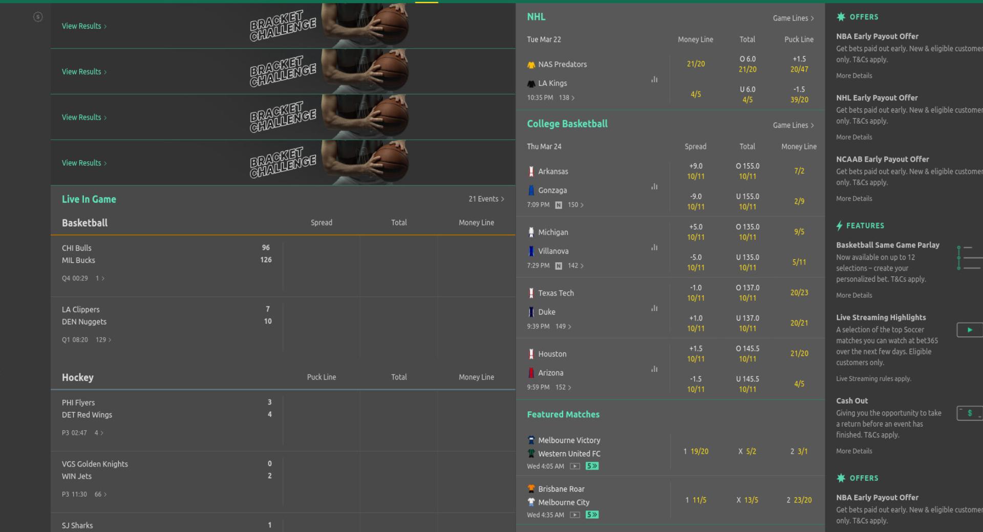Viewport: 983px width, 532px height.
Task: Expand 129 markets for Clippers vs Nuggets
Action: [103, 340]
